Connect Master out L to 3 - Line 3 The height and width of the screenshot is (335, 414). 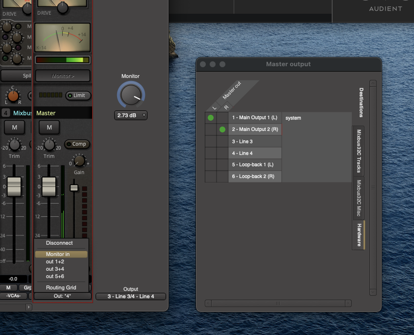211,141
